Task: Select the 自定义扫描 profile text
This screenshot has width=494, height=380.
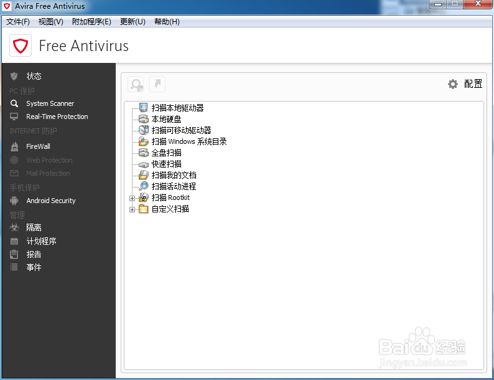Action: click(x=170, y=209)
